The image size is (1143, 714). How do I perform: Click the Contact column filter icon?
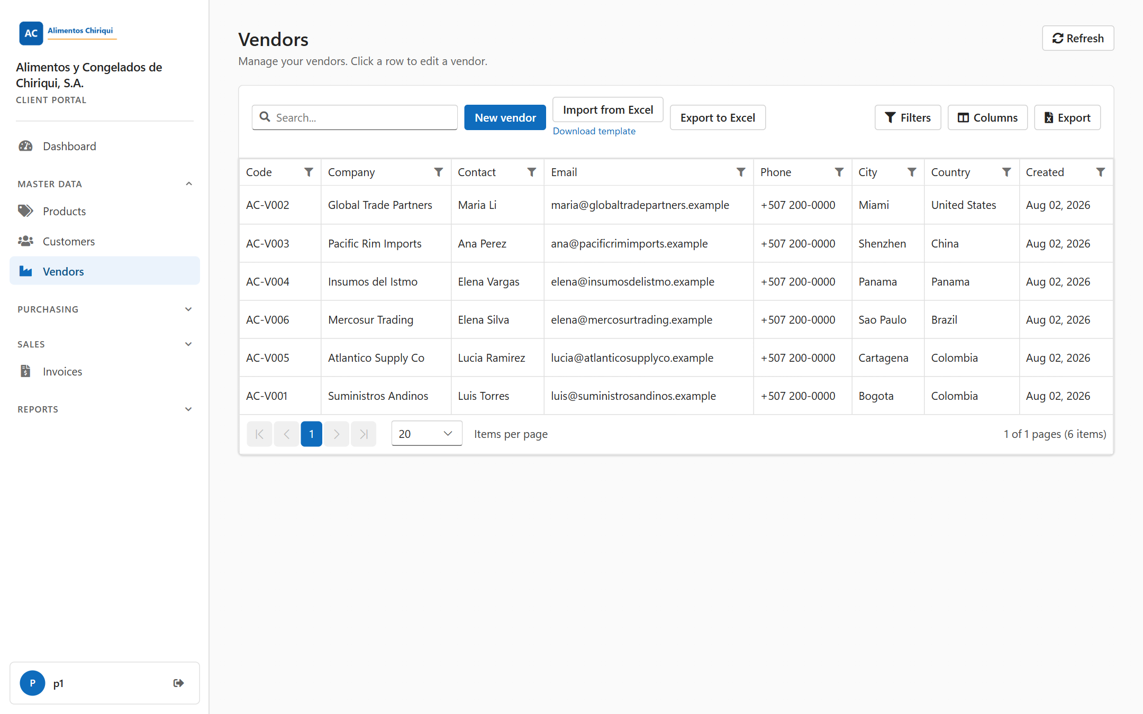(x=531, y=172)
